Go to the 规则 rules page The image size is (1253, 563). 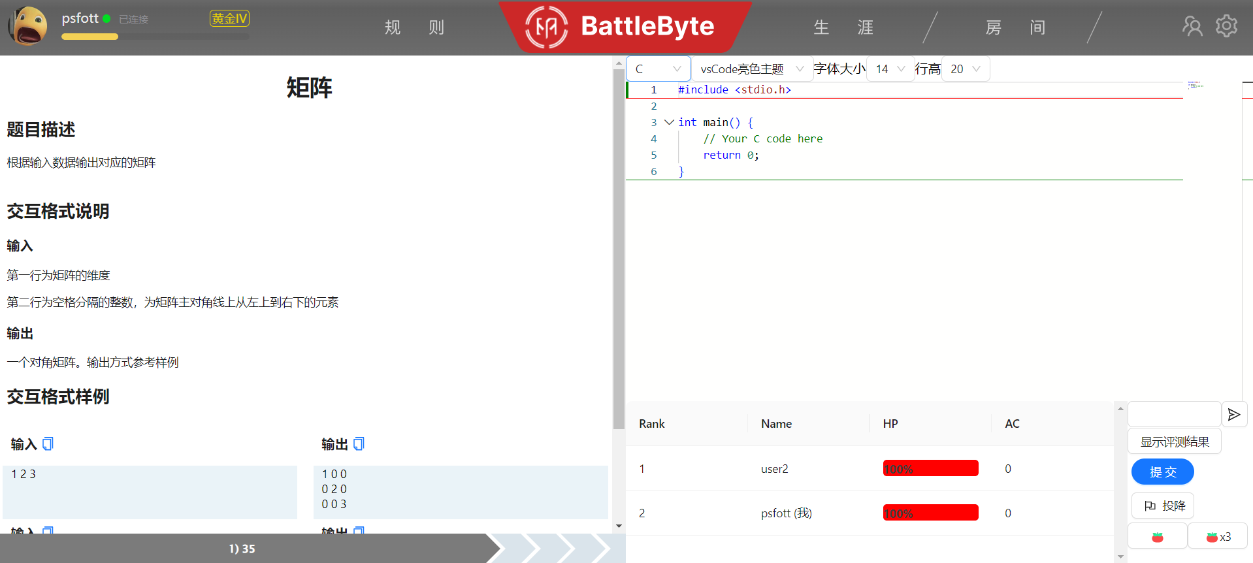point(414,27)
